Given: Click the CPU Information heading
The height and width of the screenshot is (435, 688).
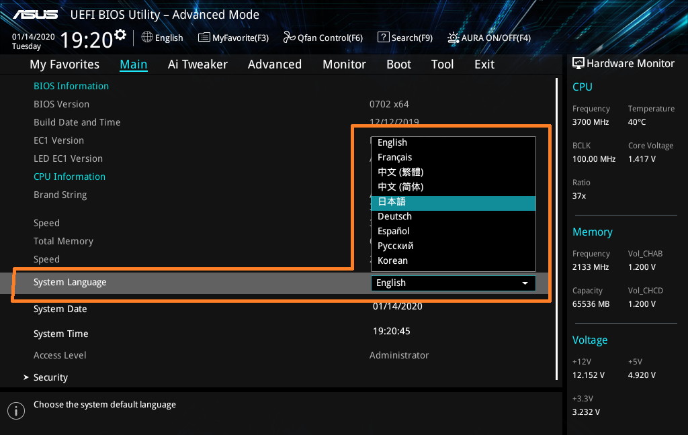Looking at the screenshot, I should click(x=69, y=177).
